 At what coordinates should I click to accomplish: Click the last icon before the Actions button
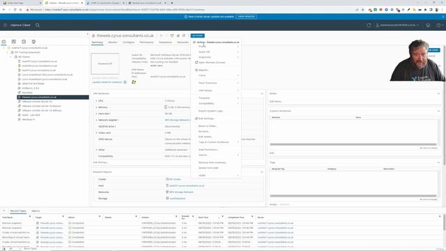pos(184,36)
